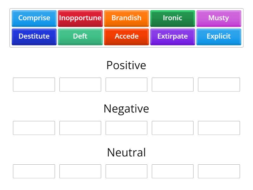Click the Explicit word tile
The image size is (253, 190).
point(219,36)
